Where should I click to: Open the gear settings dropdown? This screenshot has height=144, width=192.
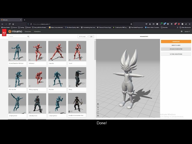tap(91, 37)
